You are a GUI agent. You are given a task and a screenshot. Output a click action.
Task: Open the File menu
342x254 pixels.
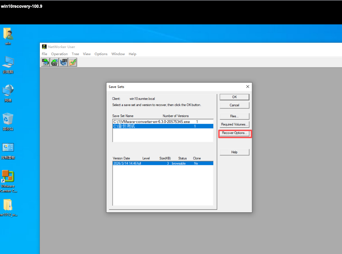point(44,54)
